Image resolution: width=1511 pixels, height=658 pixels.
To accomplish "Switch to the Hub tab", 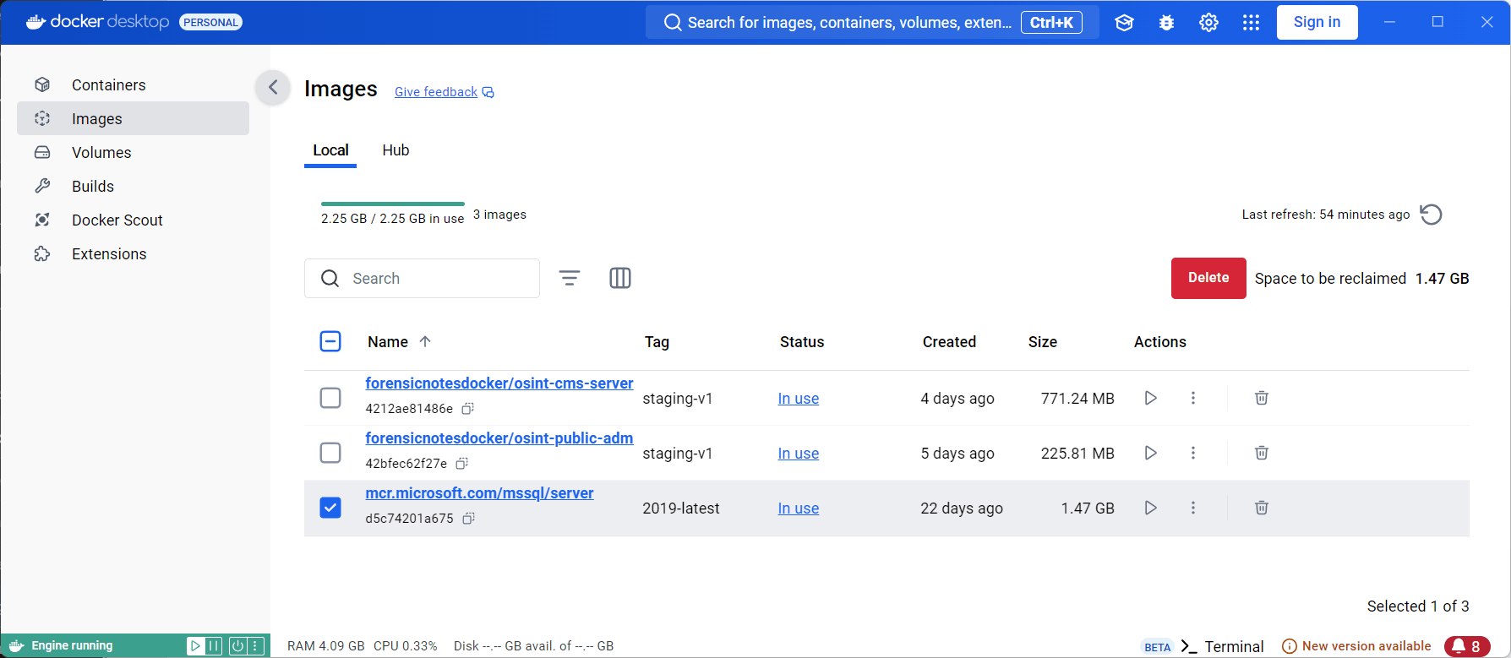I will coord(395,150).
